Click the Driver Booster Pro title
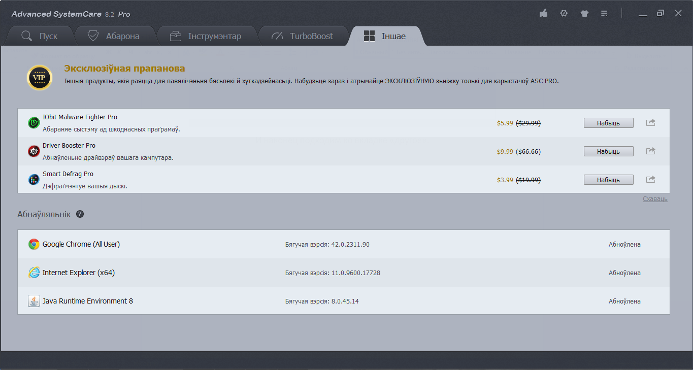Screen dimensions: 693x370 69,146
